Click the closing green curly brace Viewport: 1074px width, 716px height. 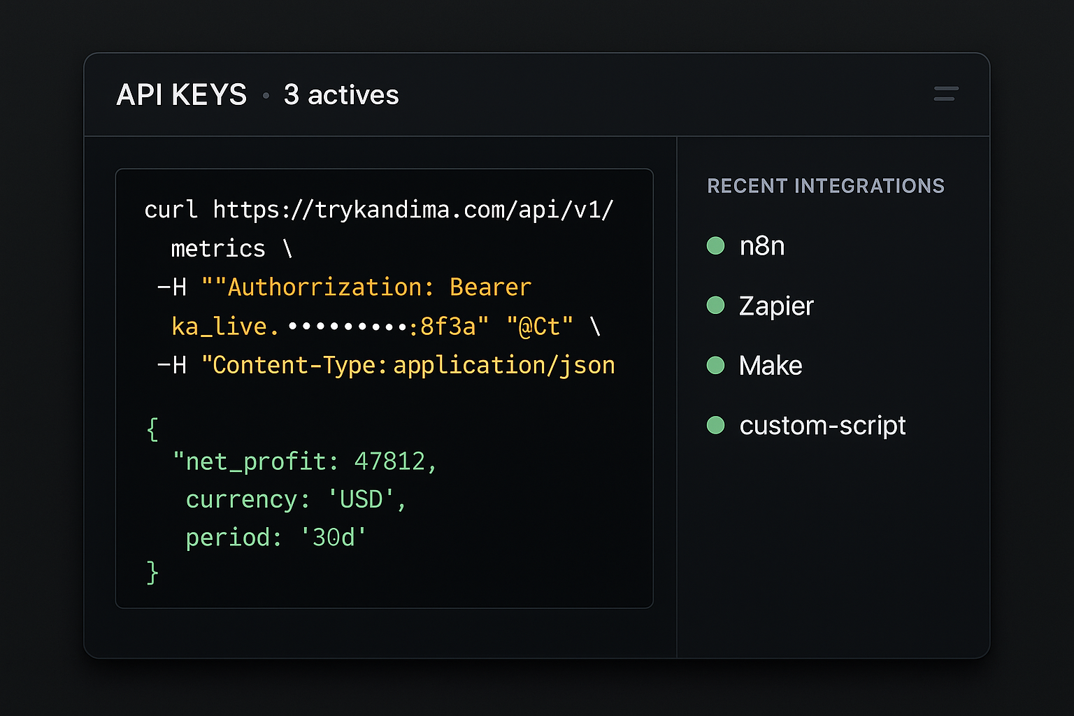152,572
